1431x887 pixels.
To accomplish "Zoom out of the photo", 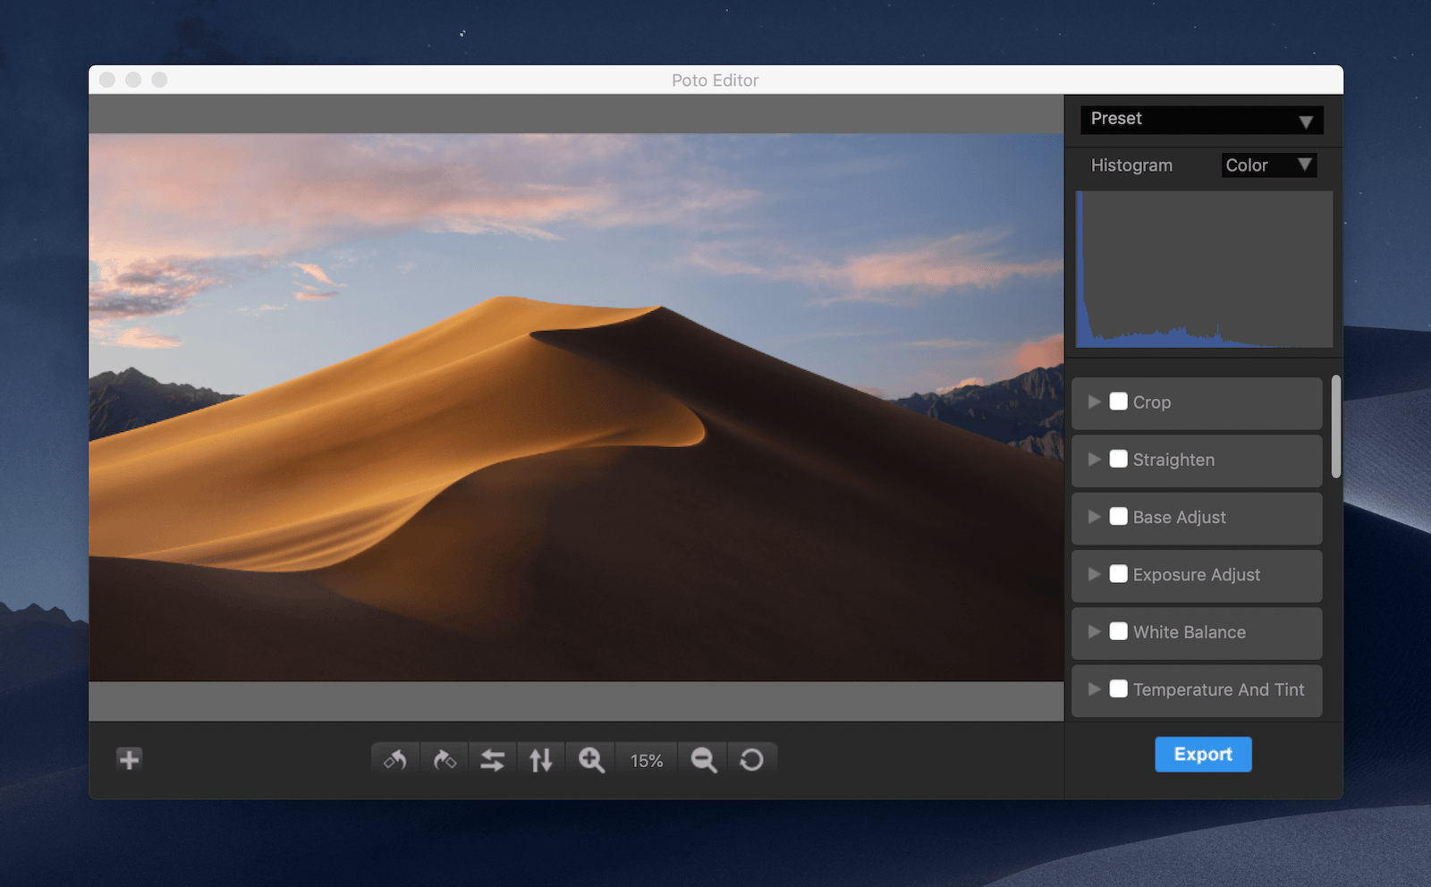I will pyautogui.click(x=704, y=760).
